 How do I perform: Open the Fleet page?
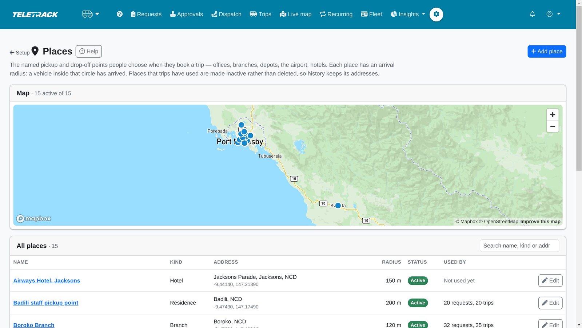(x=371, y=14)
